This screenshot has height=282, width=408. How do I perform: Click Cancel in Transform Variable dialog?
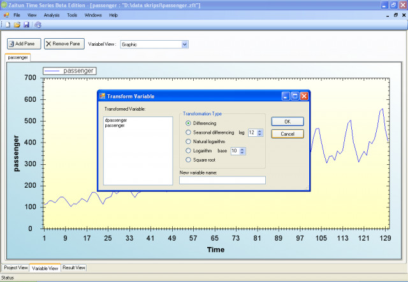(288, 134)
